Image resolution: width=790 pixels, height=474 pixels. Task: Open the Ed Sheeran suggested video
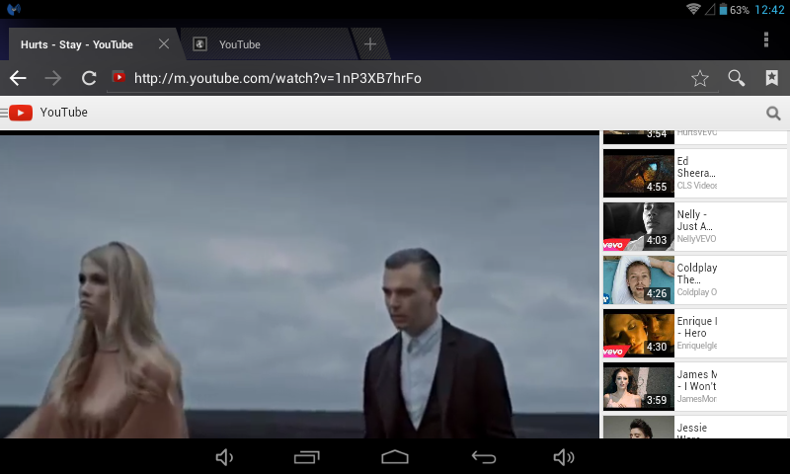[x=659, y=173]
